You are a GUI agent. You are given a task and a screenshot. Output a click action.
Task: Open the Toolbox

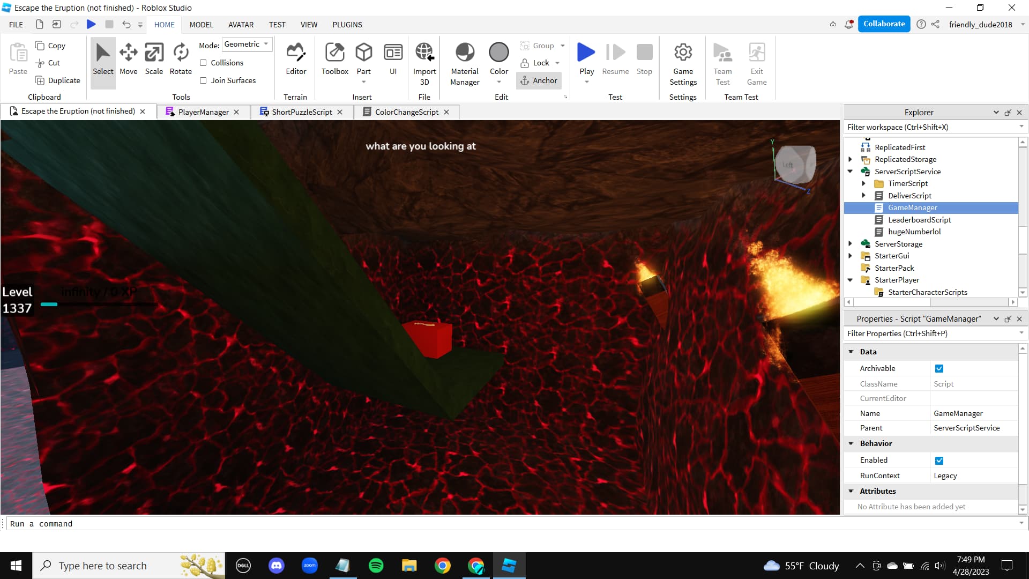pos(334,59)
